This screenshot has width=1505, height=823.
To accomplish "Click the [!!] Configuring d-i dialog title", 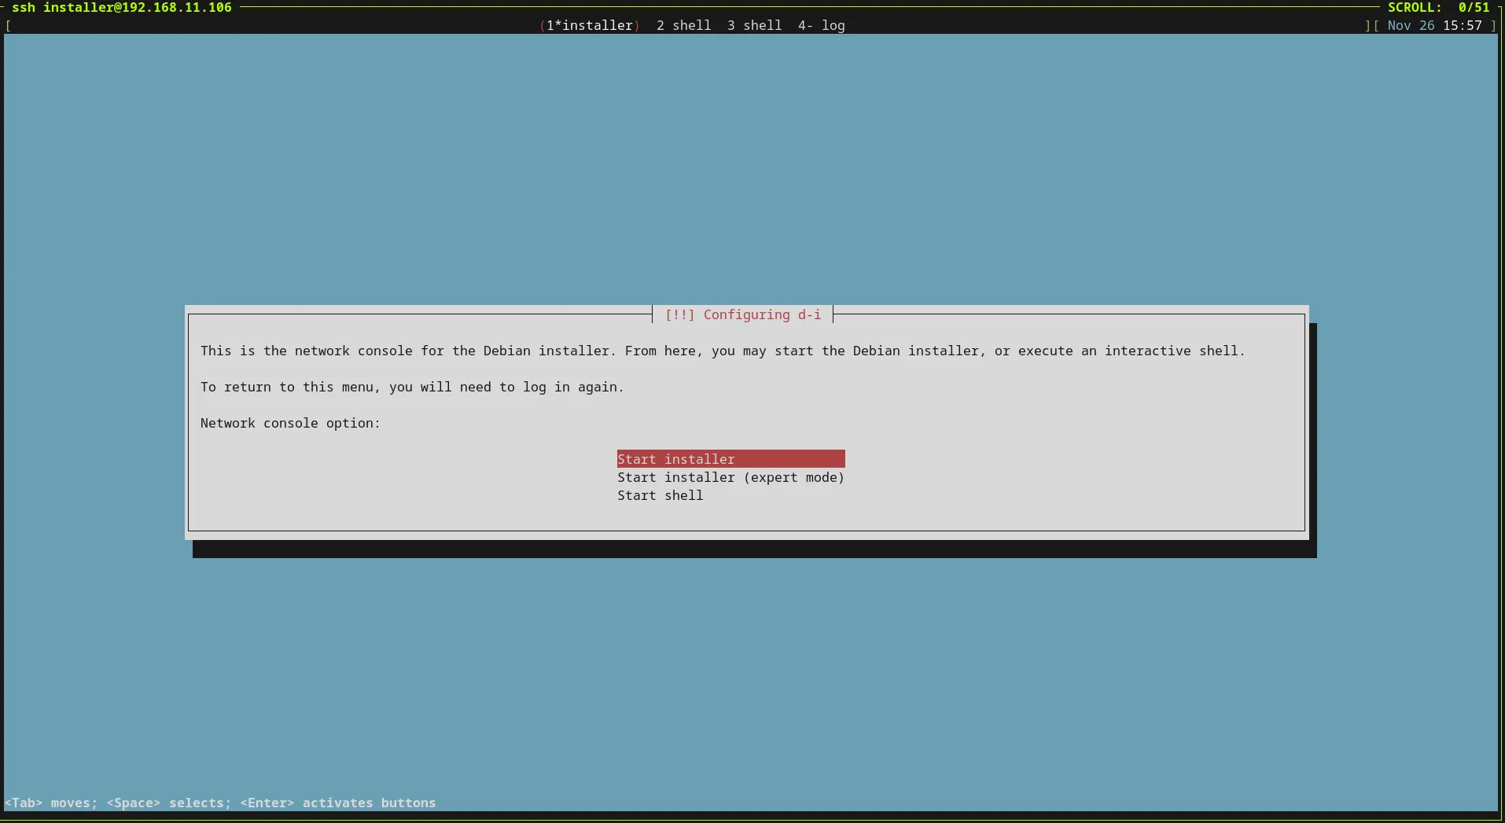I will [743, 314].
